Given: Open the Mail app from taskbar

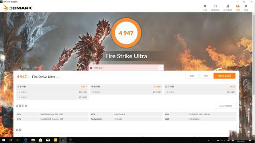Looking at the screenshot, I should pos(48,140).
